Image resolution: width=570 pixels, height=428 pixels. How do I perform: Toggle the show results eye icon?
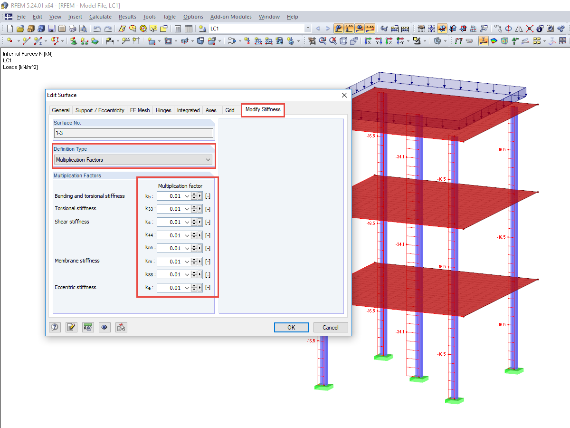tap(360, 29)
